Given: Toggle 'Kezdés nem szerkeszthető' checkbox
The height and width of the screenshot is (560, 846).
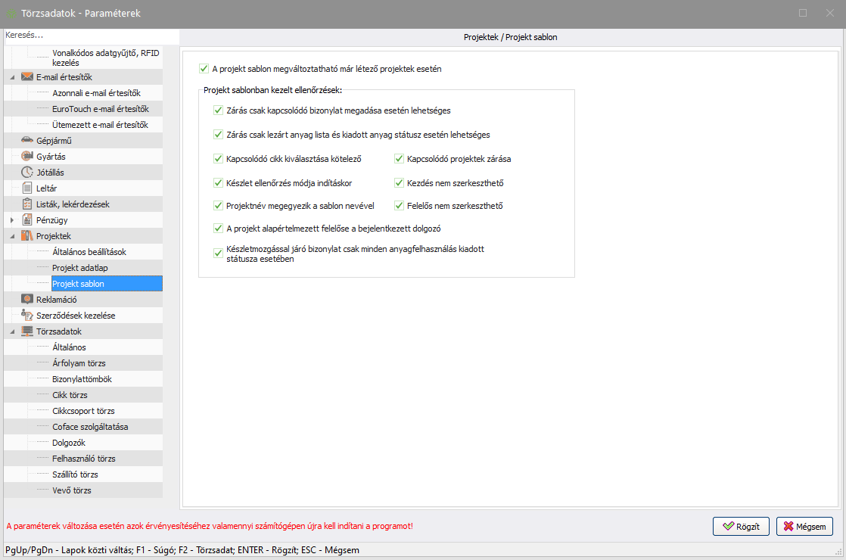Looking at the screenshot, I should [x=400, y=183].
